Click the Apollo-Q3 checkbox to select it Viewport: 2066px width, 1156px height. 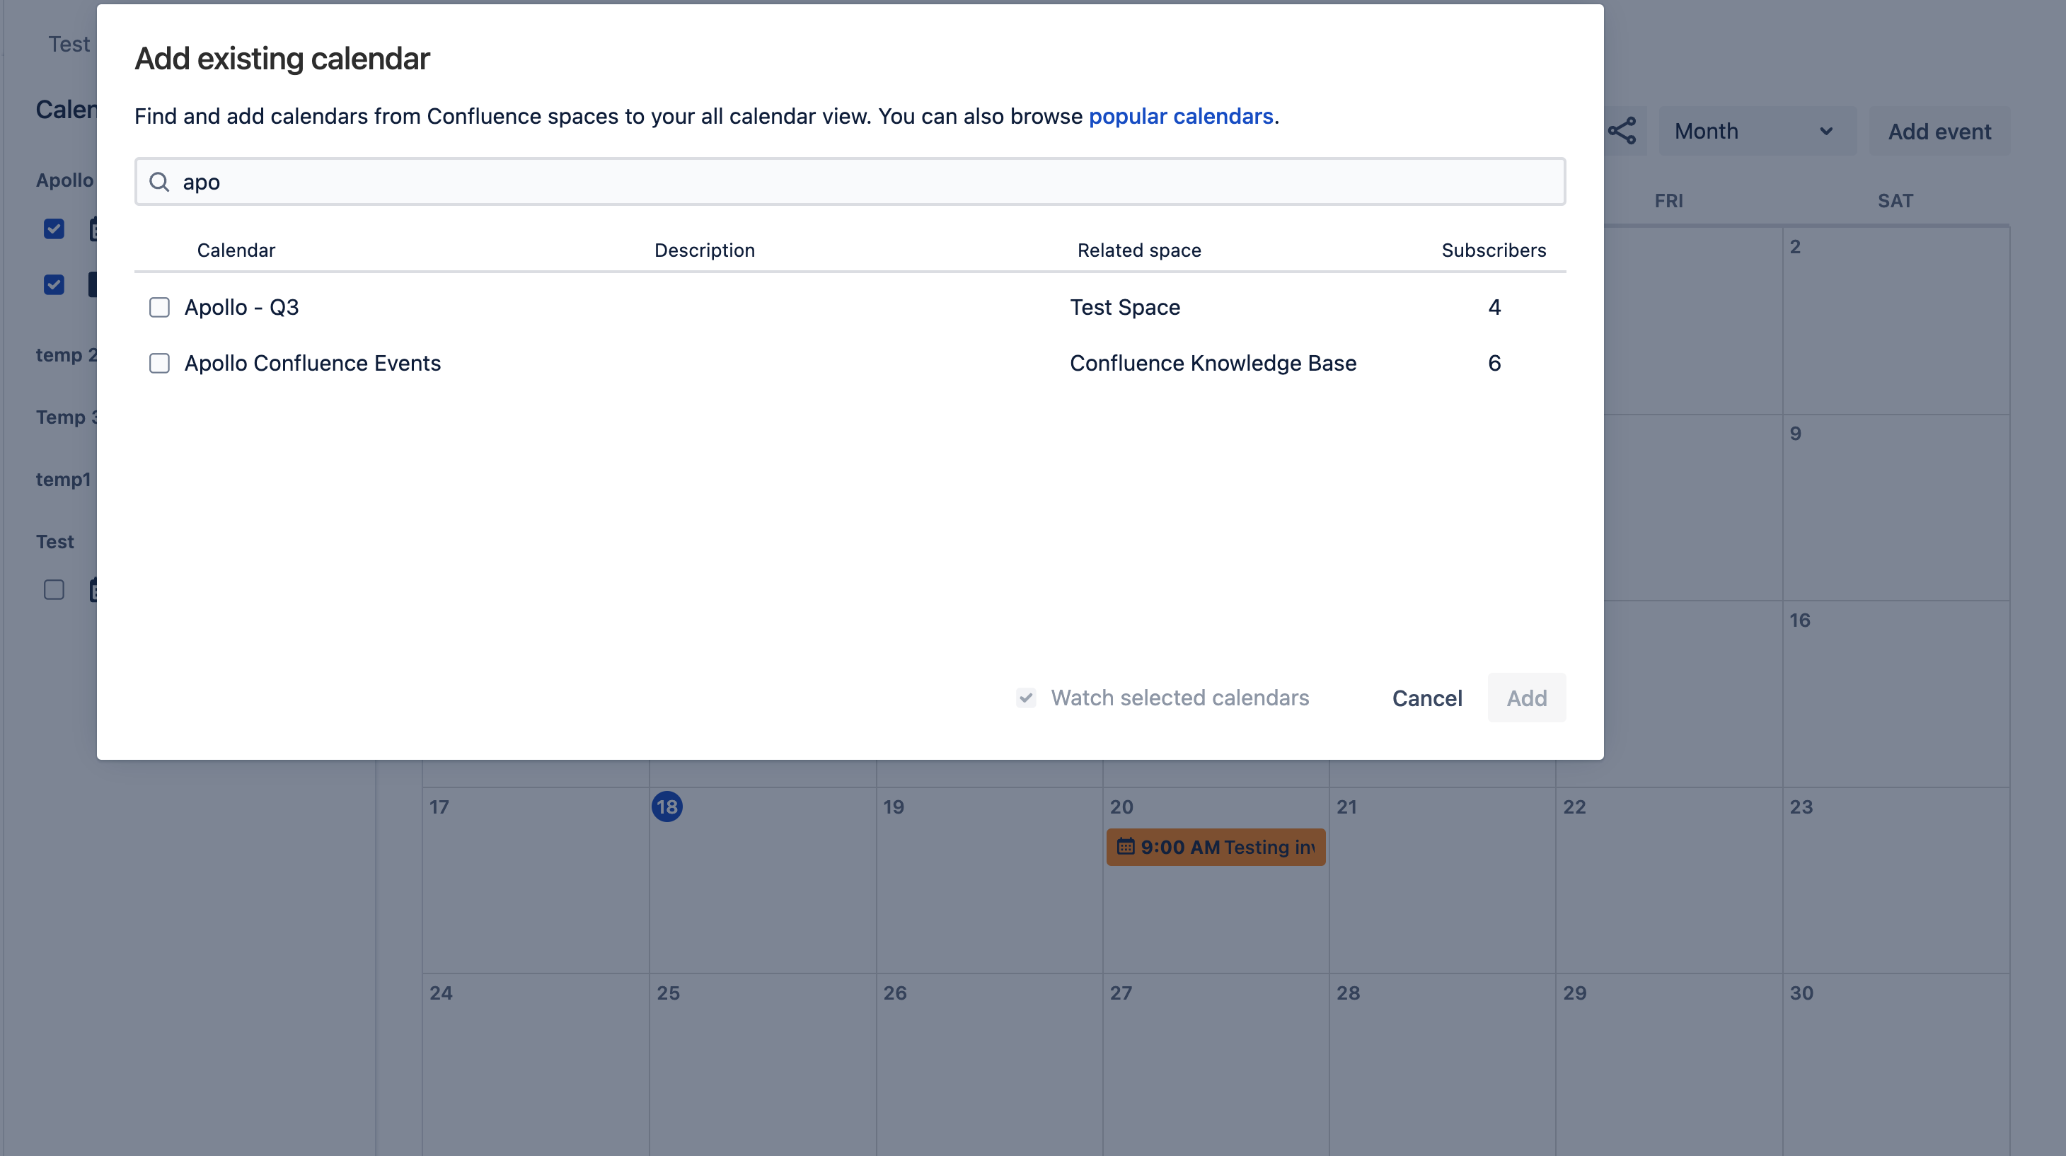159,306
